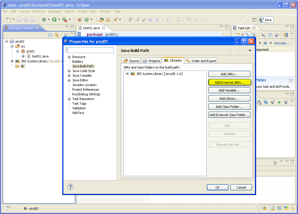This screenshot has height=214, width=298.
Task: Launch Debug using the bug icon
Action: tap(44, 20)
